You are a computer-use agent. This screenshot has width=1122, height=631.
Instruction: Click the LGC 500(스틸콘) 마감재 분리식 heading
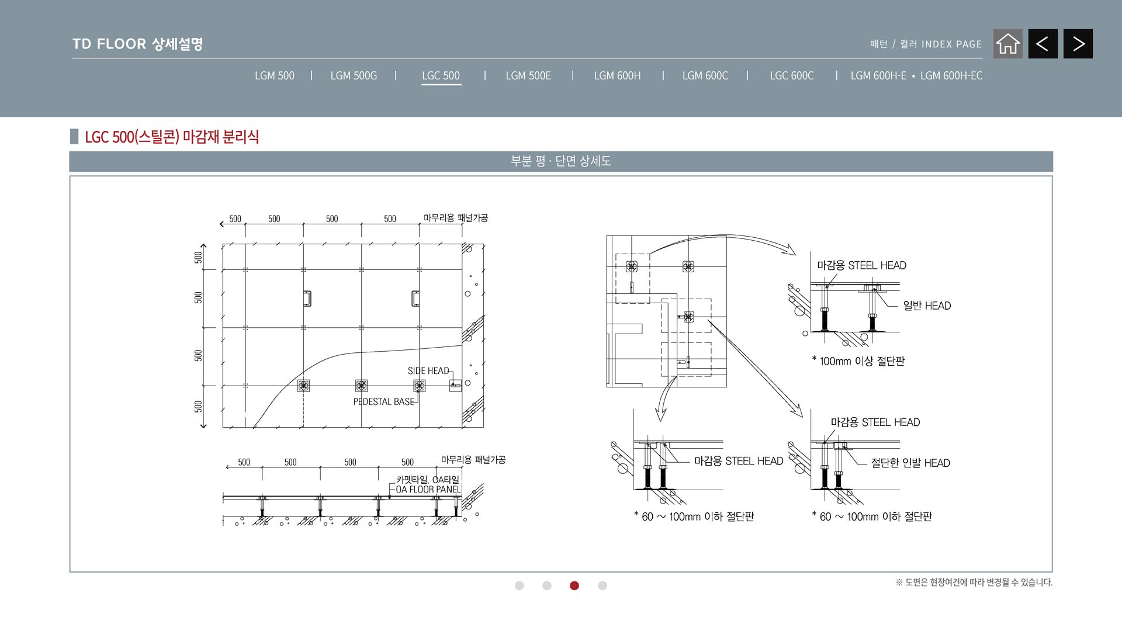click(172, 137)
